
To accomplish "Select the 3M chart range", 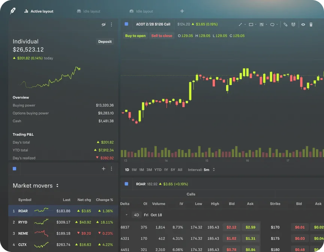I will click(x=149, y=169).
